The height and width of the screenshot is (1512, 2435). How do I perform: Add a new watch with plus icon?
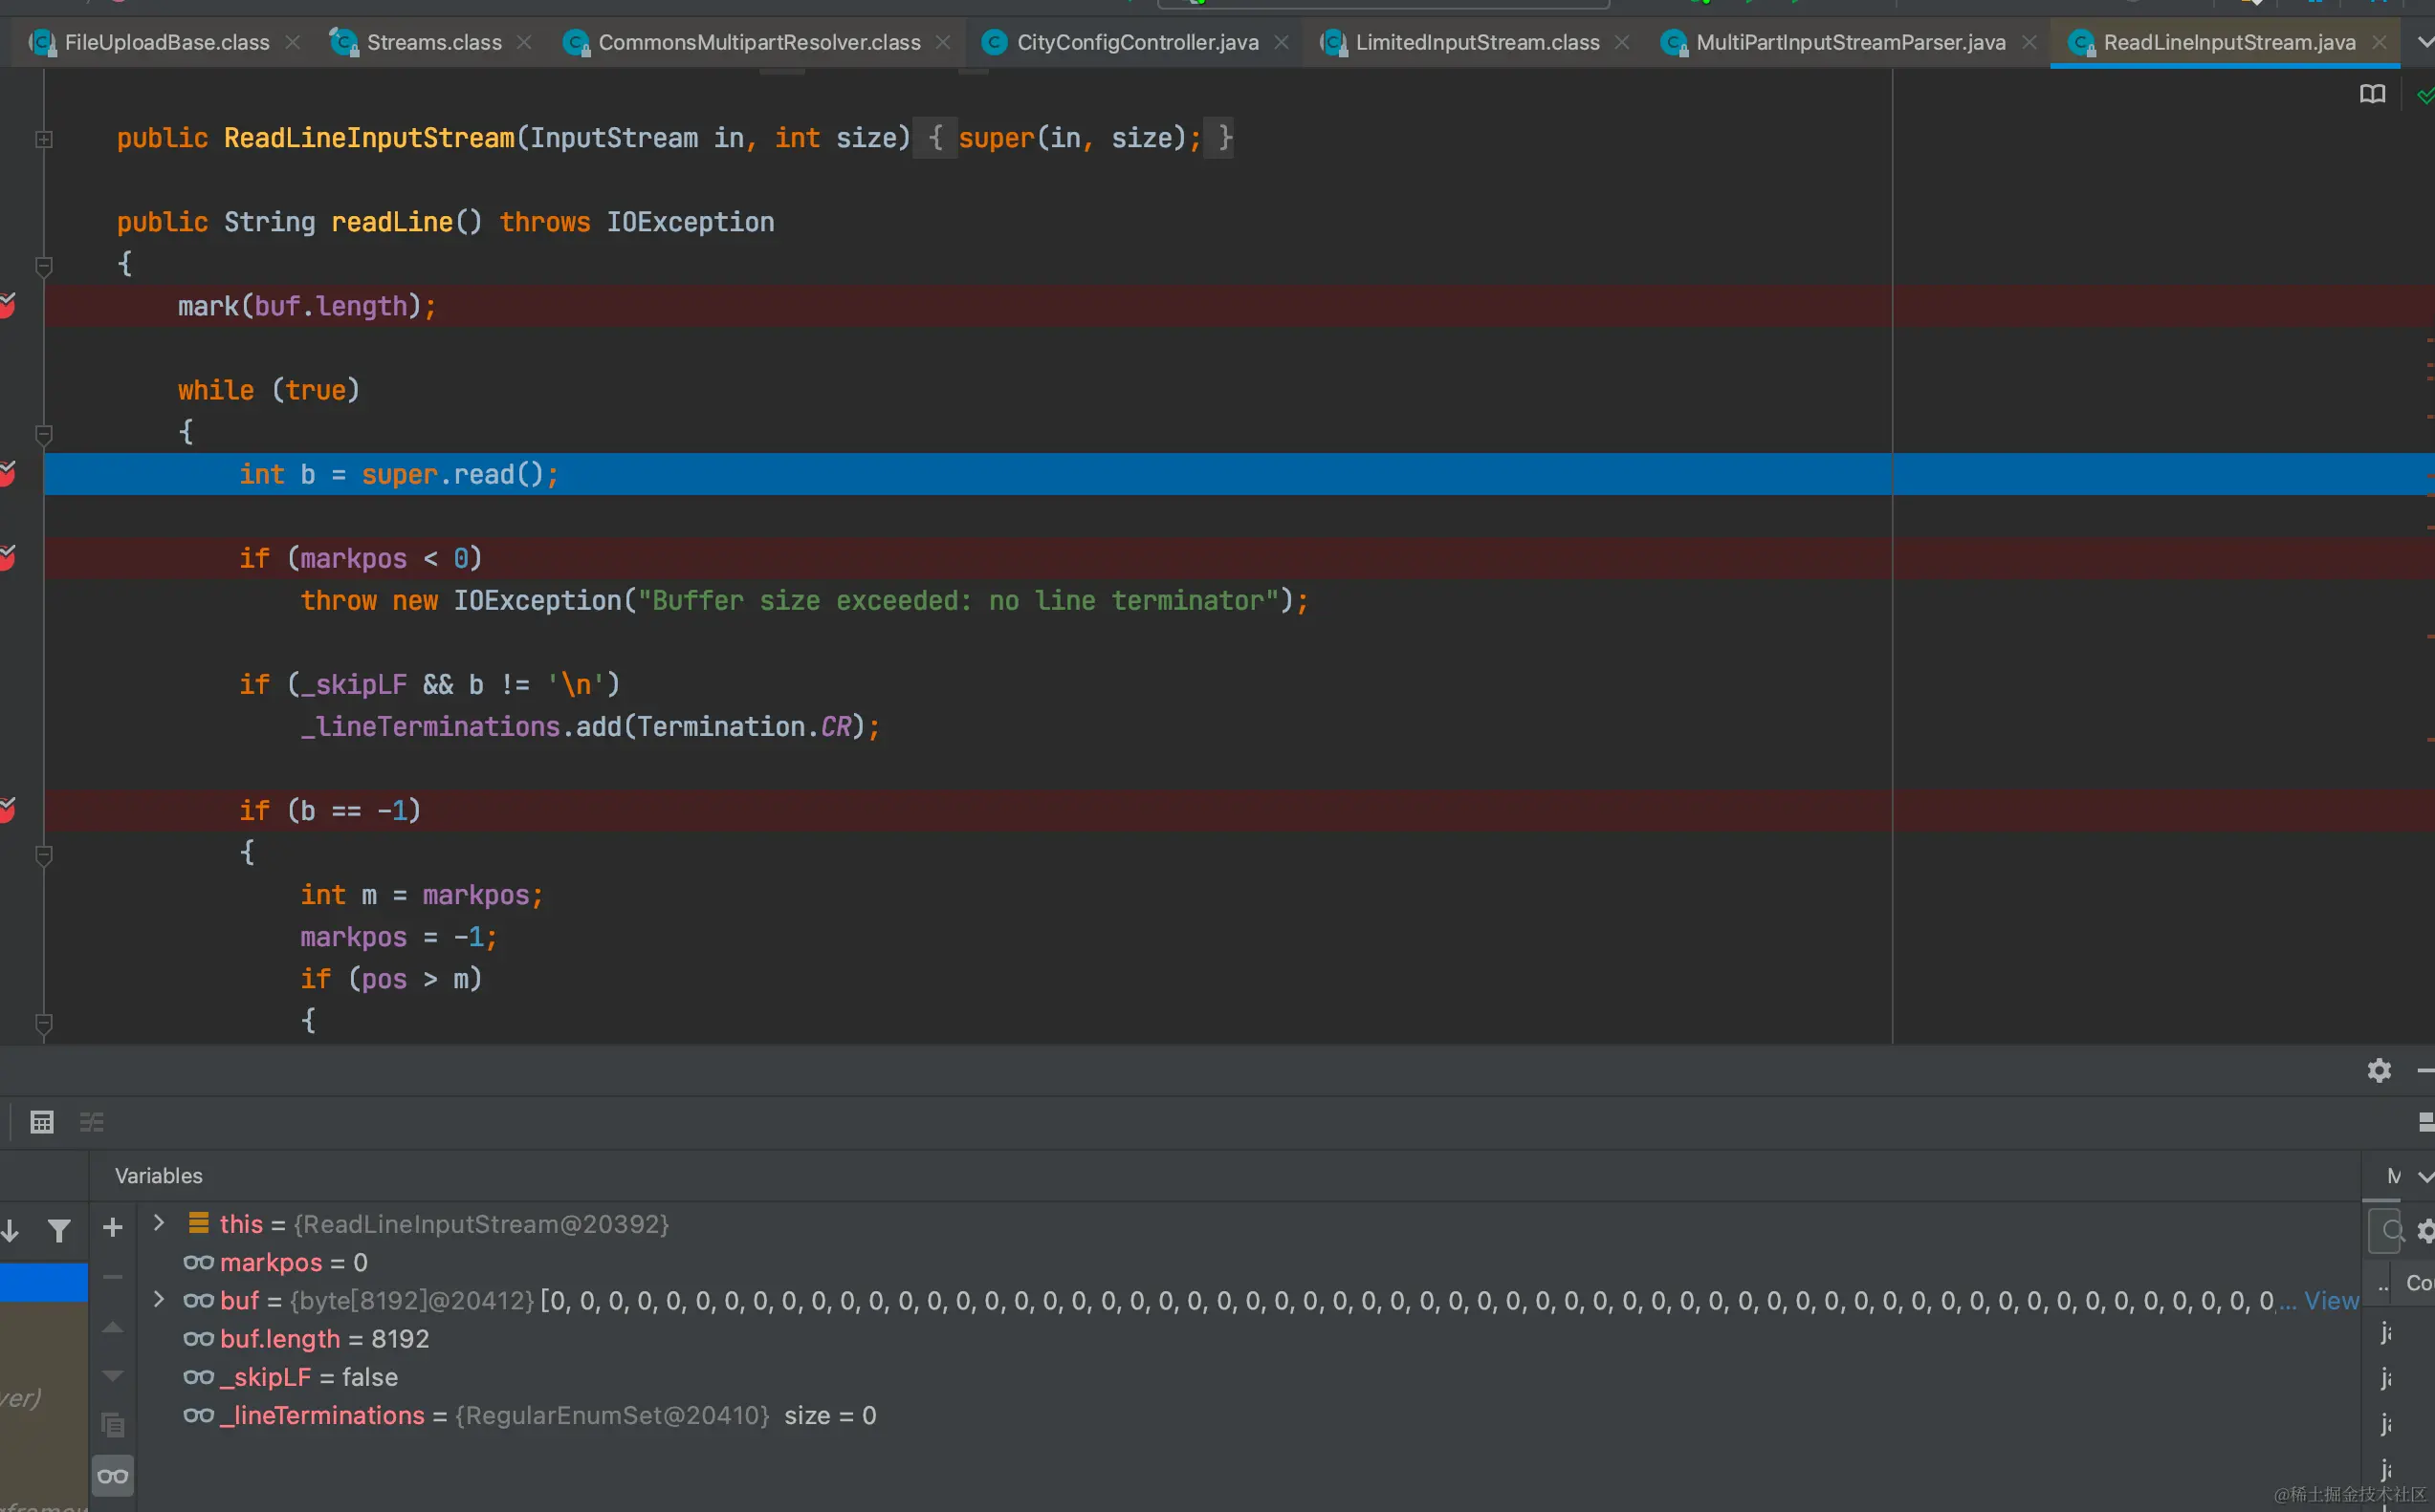point(113,1227)
